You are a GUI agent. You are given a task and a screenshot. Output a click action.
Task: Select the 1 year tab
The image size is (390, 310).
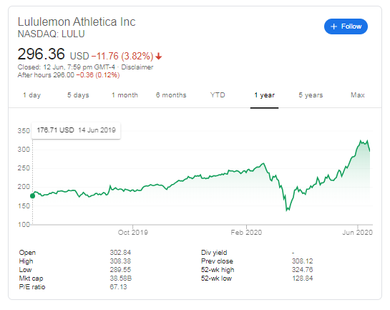click(x=264, y=95)
